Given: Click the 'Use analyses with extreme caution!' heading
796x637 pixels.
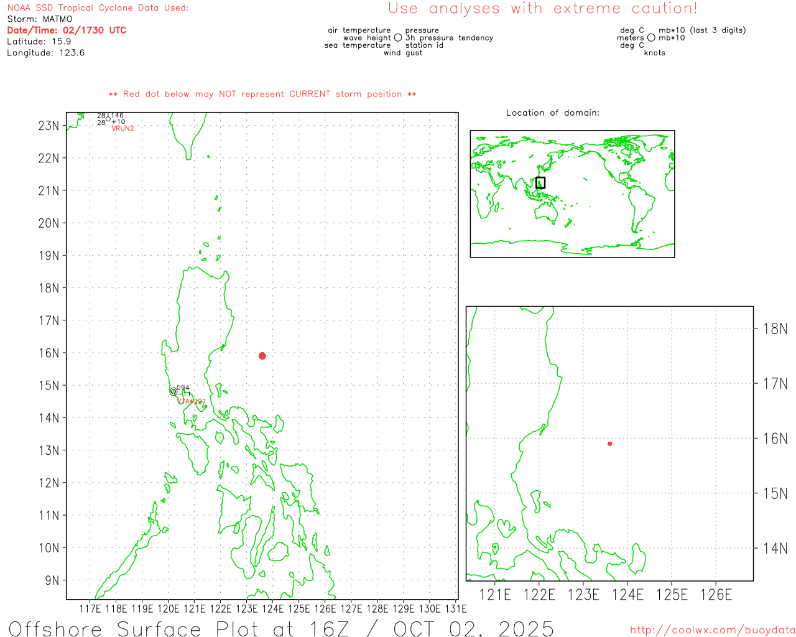Looking at the screenshot, I should 542,9.
